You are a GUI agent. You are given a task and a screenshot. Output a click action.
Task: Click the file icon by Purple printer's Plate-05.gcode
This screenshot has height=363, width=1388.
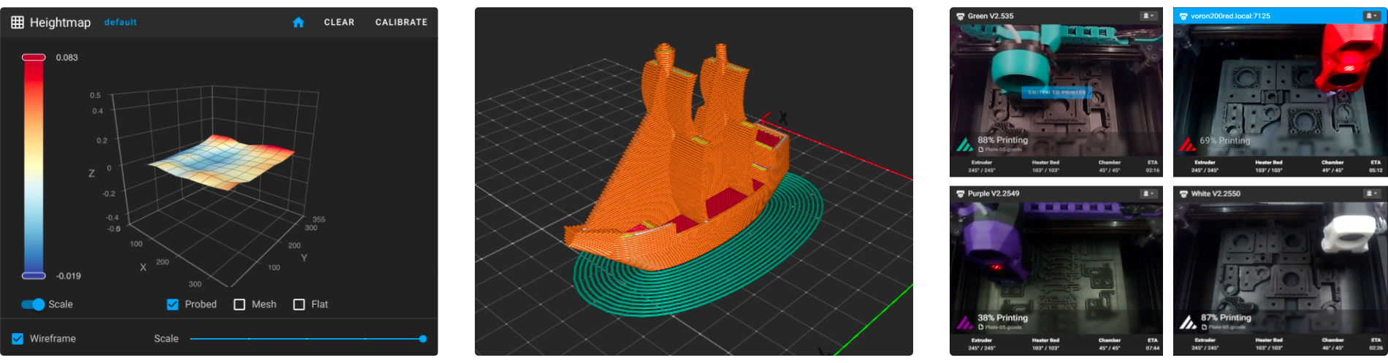coord(980,327)
